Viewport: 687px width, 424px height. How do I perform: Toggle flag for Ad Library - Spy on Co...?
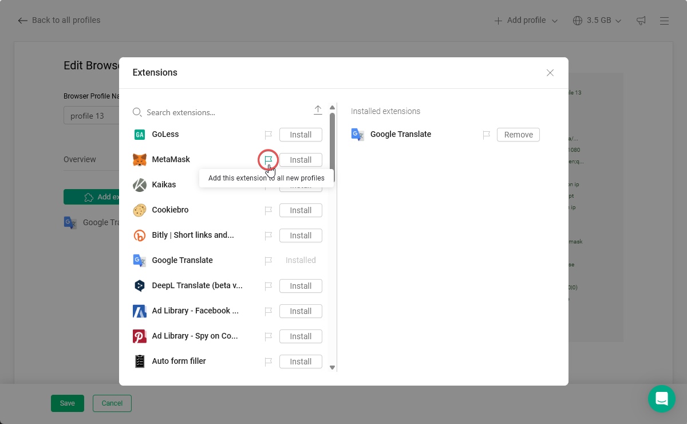(x=268, y=336)
